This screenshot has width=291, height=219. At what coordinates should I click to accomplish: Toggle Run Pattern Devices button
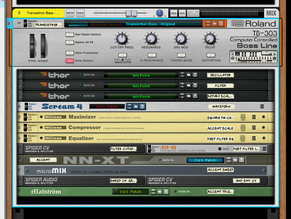click(x=70, y=35)
